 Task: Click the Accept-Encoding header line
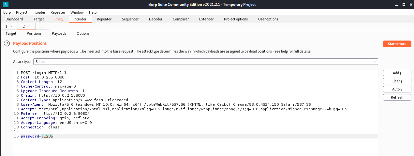click(x=55, y=118)
